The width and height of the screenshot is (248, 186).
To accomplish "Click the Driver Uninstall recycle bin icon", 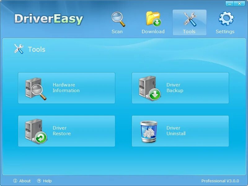I will [149, 131].
